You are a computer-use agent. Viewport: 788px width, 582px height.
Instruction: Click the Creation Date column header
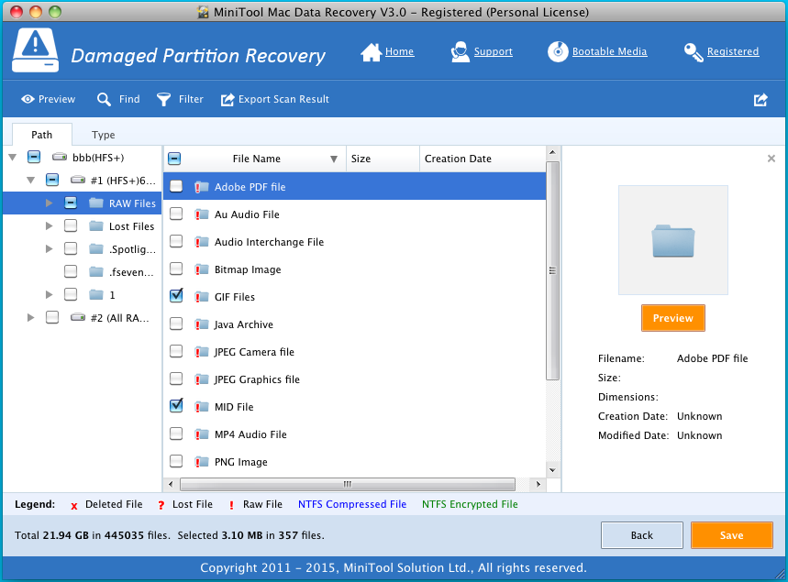coord(483,159)
